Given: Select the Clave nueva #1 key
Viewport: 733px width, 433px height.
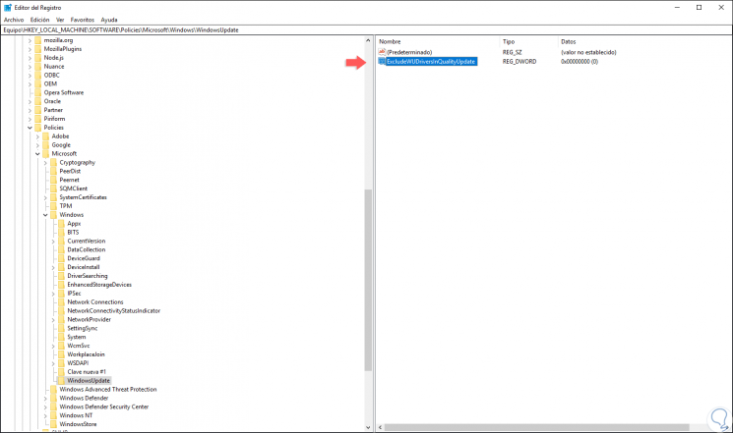Looking at the screenshot, I should pos(87,372).
